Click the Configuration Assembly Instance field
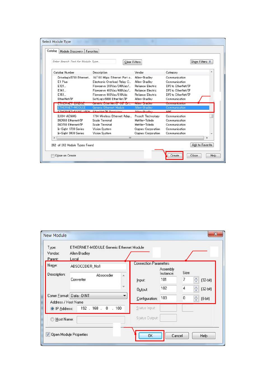This screenshot has height=389, width=266. 168,298
